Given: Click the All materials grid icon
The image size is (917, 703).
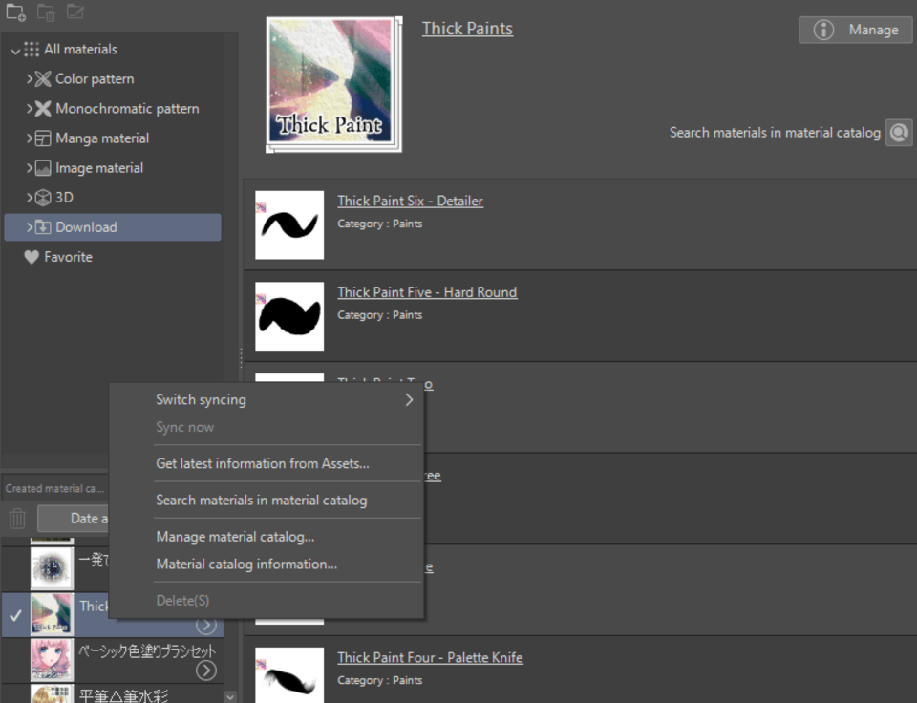Looking at the screenshot, I should click(x=32, y=49).
